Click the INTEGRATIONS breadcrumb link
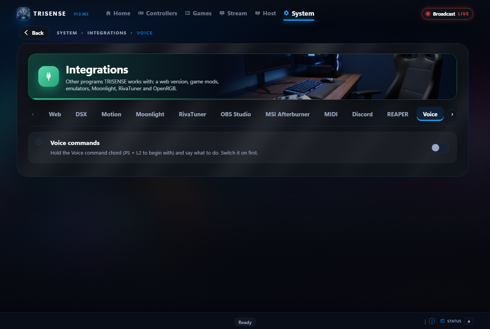490x329 pixels. (x=107, y=33)
